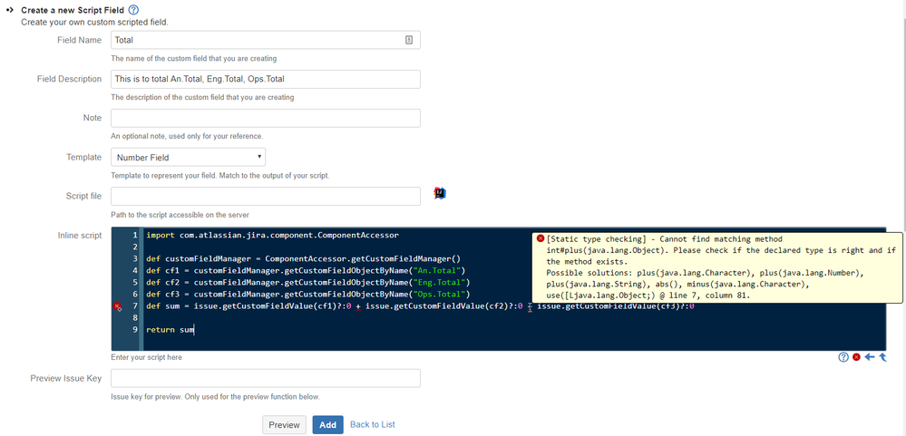906x436 pixels.
Task: Click the import statement on line 1
Action: (x=273, y=235)
